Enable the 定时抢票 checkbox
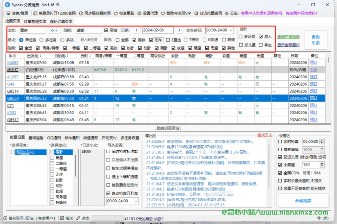 (280, 141)
